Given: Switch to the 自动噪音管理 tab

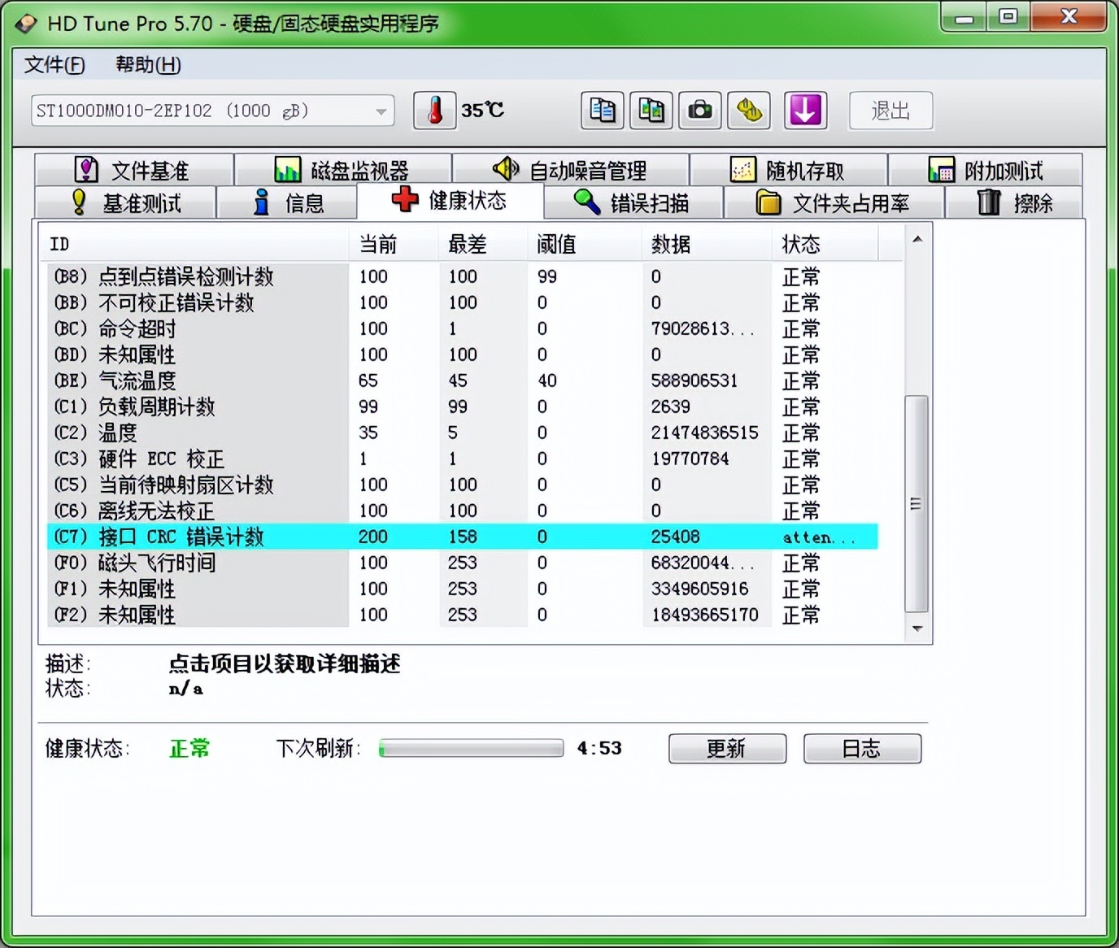Looking at the screenshot, I should tap(570, 170).
